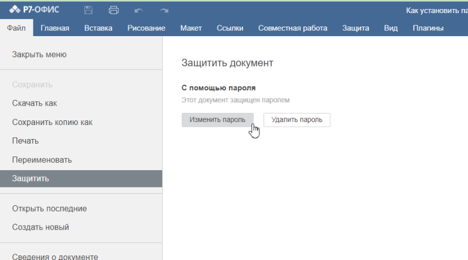468x260 pixels.
Task: Click the Р7-ОФИС logo
Action: [34, 10]
